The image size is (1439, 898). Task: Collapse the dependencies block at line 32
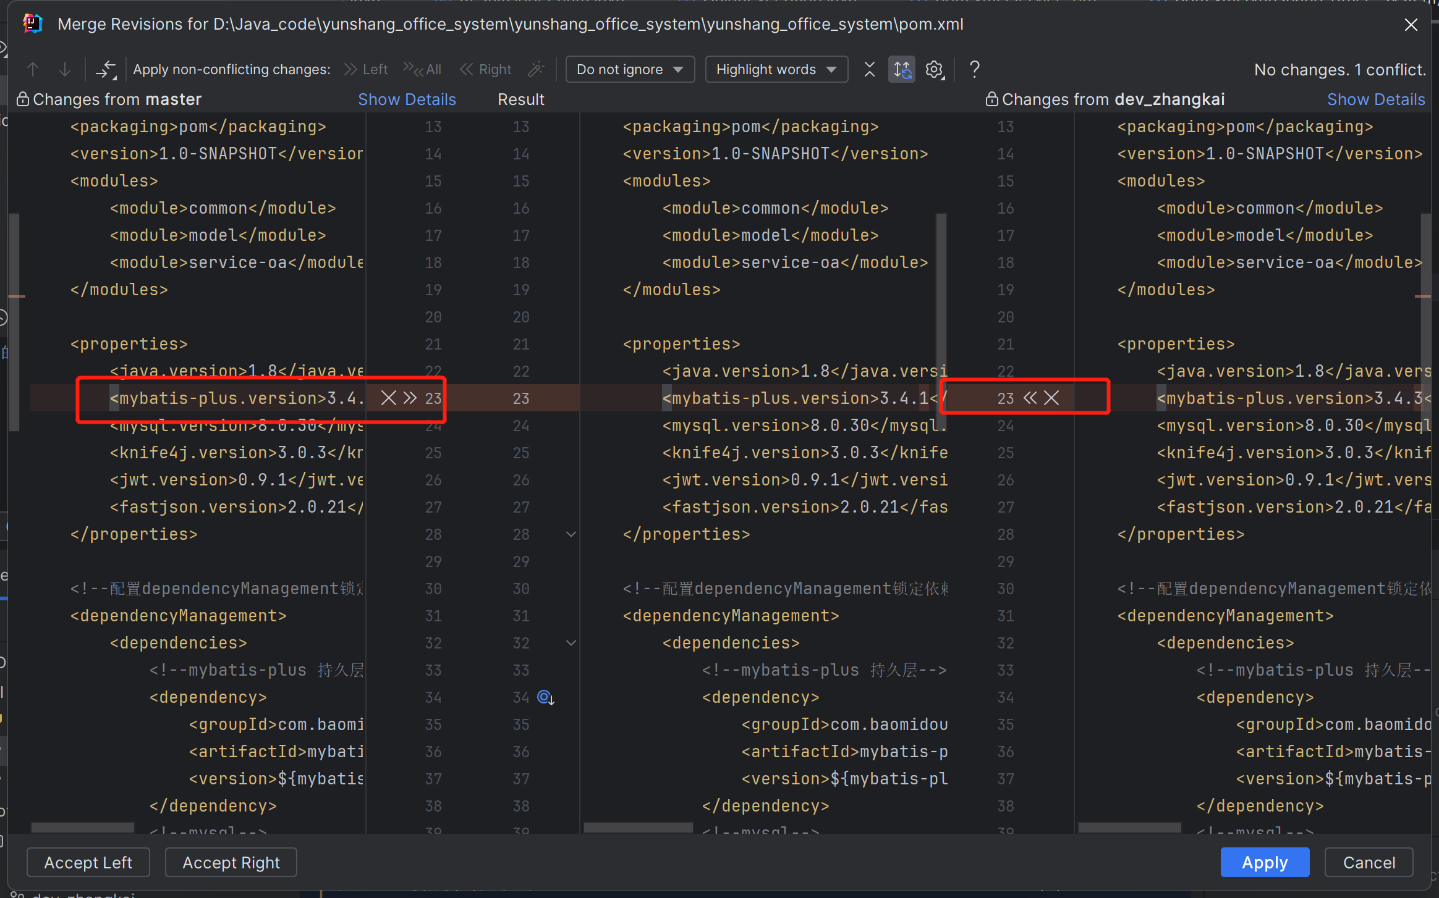point(571,643)
